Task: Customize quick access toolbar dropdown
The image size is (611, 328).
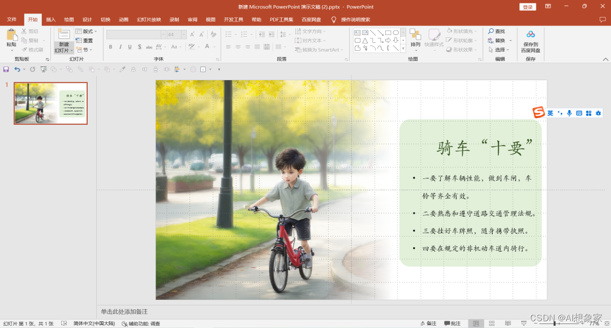Action: coord(218,69)
